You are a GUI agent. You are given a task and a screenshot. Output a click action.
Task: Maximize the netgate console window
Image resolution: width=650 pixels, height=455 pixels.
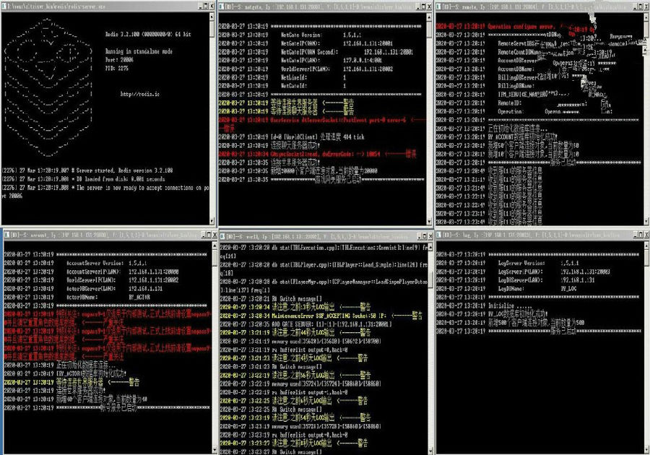point(423,6)
